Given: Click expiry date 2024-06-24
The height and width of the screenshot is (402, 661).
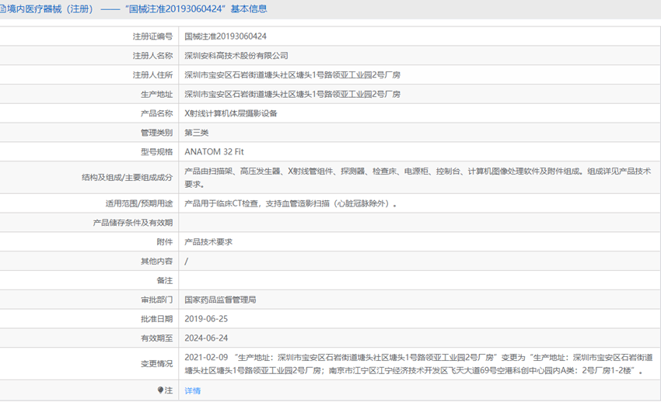Looking at the screenshot, I should (206, 338).
